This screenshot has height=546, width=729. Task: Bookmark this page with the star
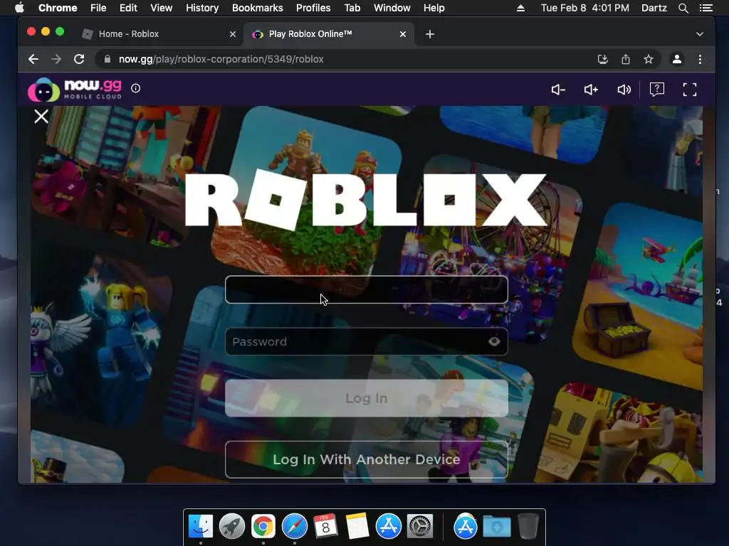pos(649,59)
